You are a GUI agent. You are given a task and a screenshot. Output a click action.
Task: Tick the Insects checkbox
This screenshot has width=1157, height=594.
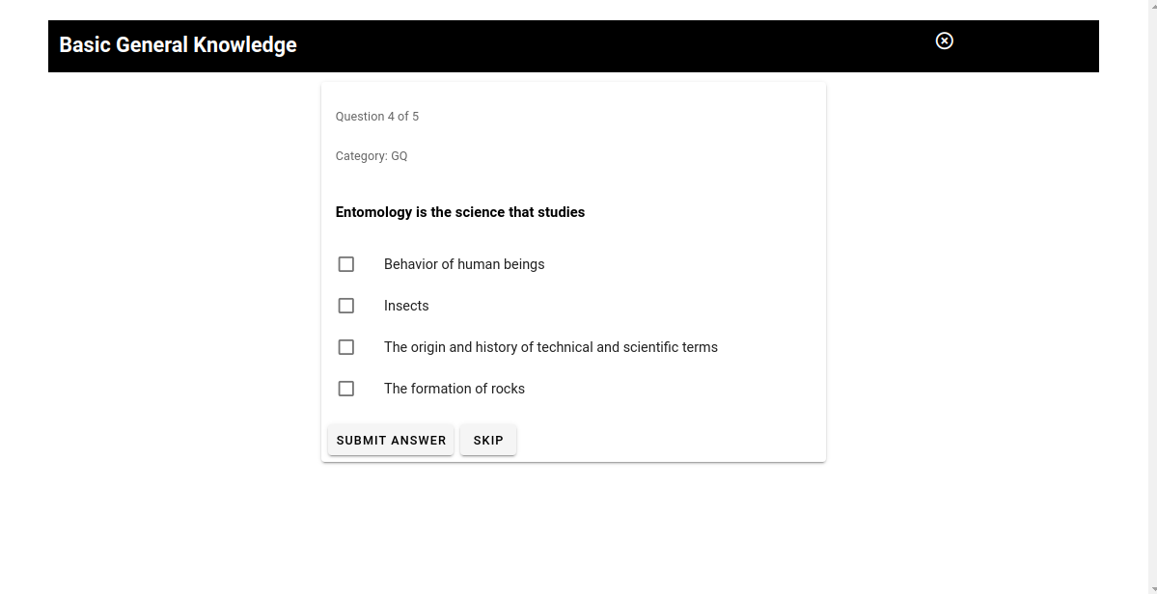tap(346, 305)
